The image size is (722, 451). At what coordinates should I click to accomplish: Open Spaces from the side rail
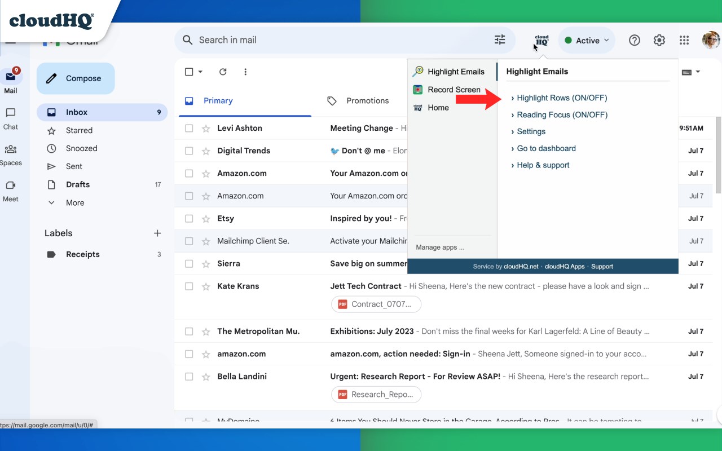click(11, 155)
